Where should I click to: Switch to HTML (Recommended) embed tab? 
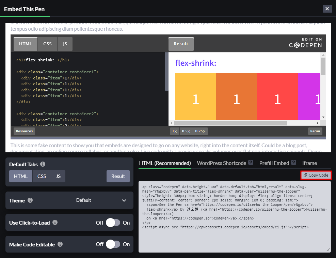tap(165, 163)
